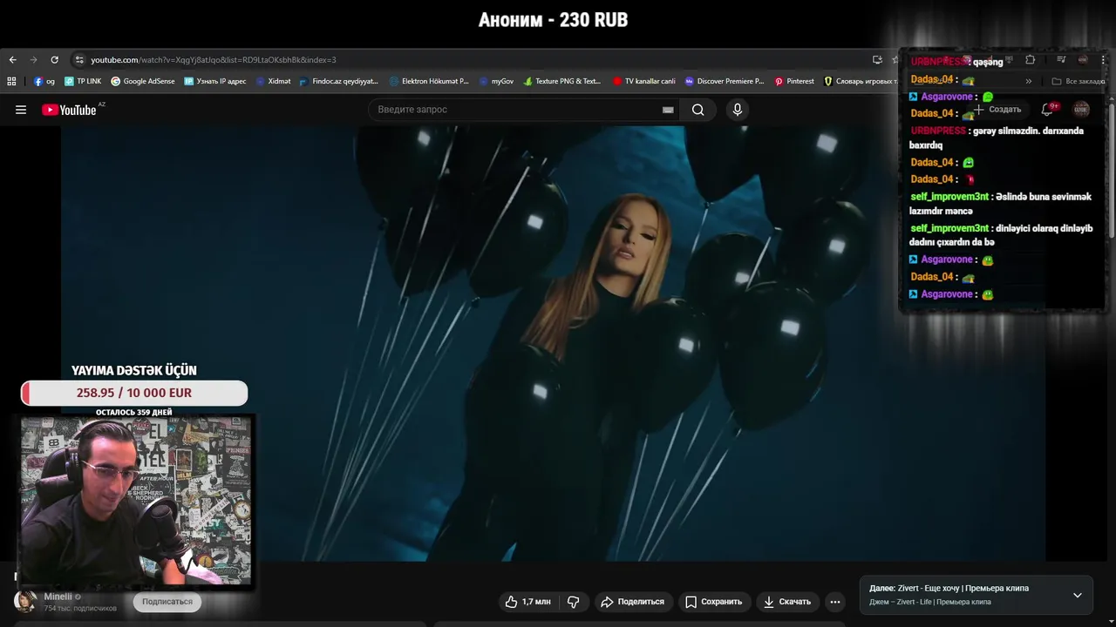Click the 'ОСТАЛОСЬ 359 ДНЕЙ' label

(134, 412)
